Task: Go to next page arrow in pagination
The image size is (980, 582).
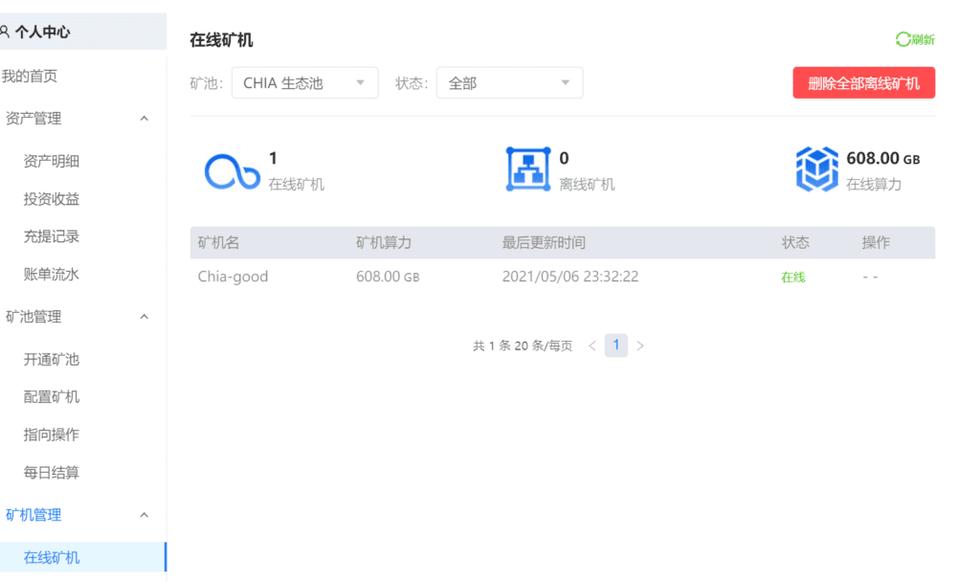Action: 640,346
